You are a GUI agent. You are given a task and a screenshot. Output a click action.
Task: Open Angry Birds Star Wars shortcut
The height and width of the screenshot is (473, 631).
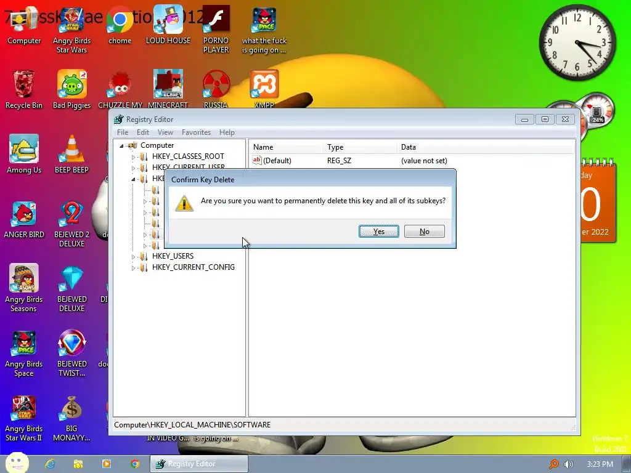click(71, 30)
